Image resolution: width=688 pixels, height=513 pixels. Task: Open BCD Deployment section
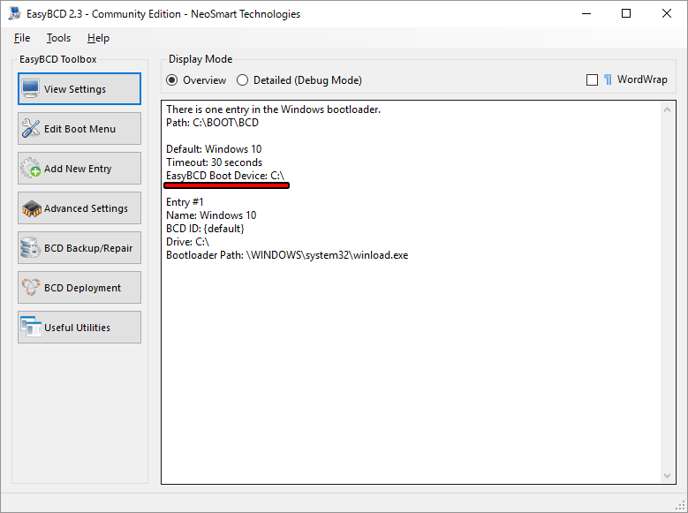tap(79, 288)
